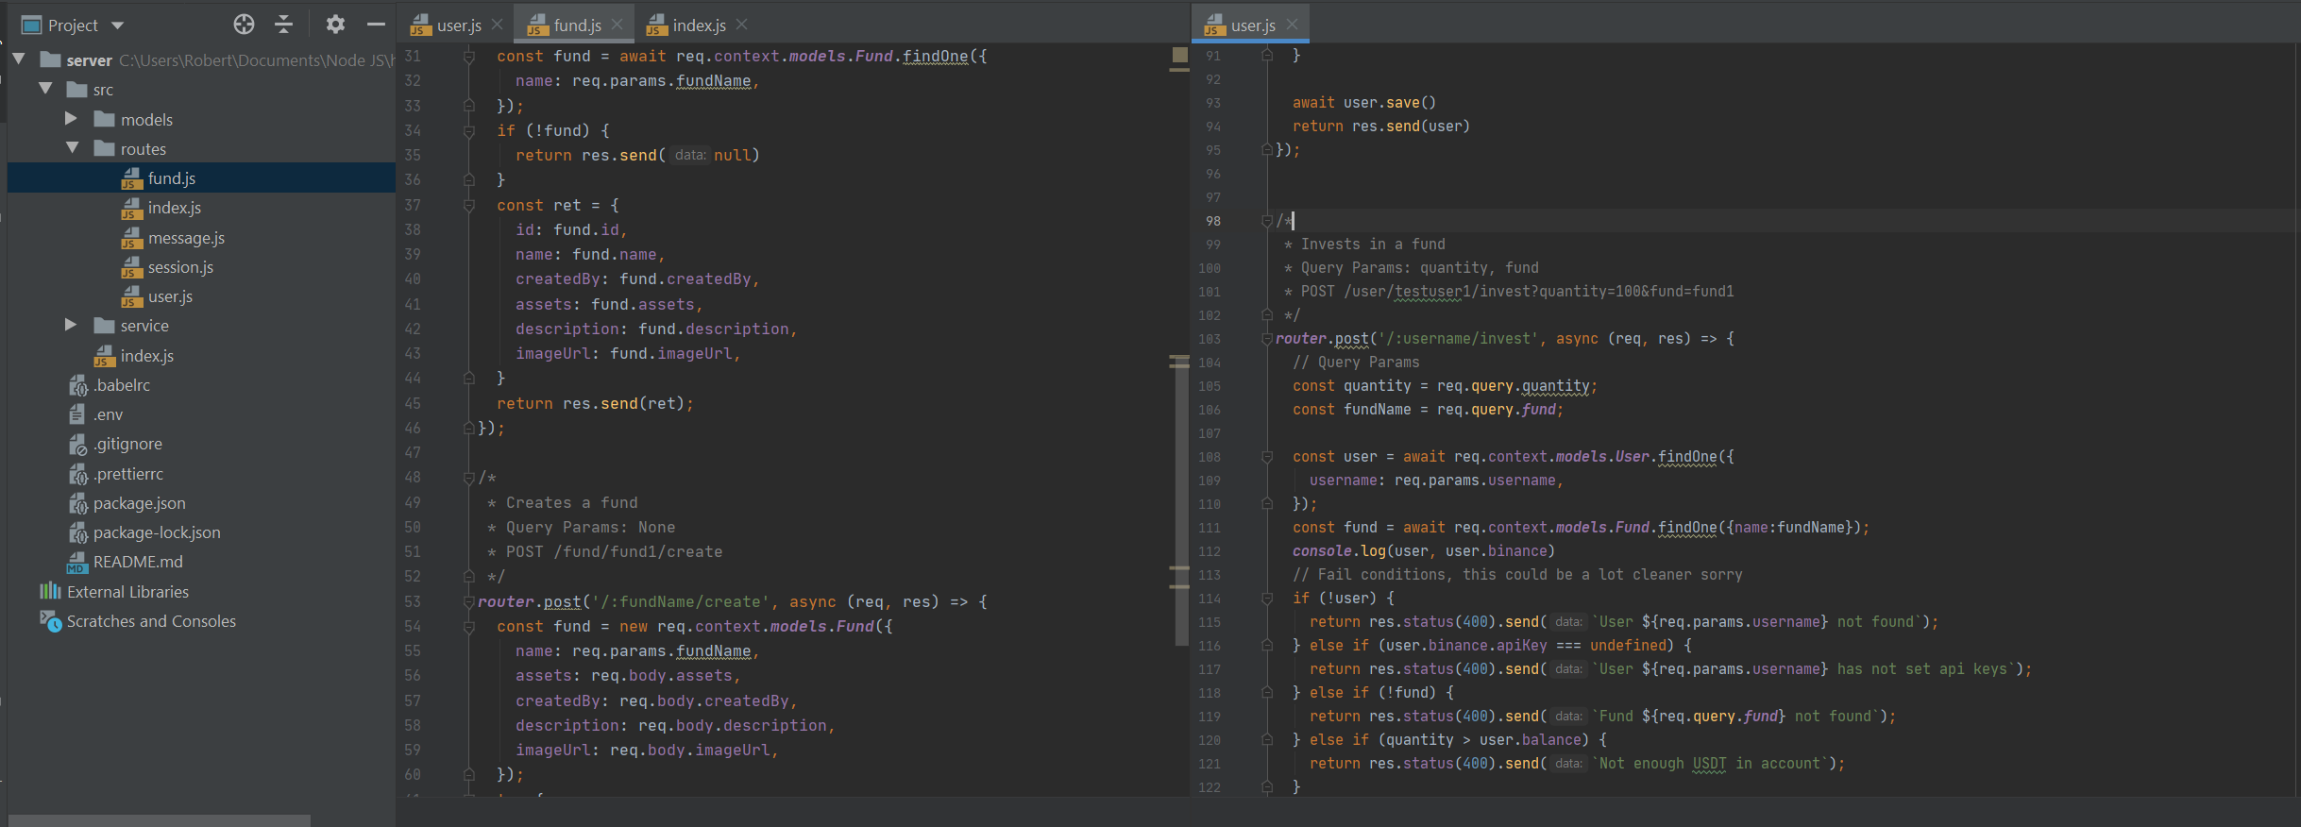This screenshot has width=2301, height=827.
Task: Click the warning stripe indicator atop fund.js
Action: (x=1180, y=55)
